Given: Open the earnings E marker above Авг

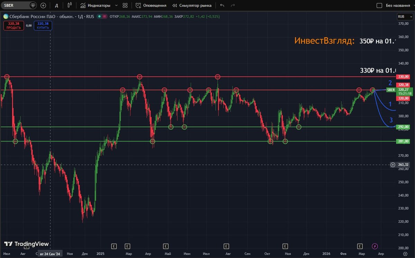Looking at the screenshot, I should (226, 246).
